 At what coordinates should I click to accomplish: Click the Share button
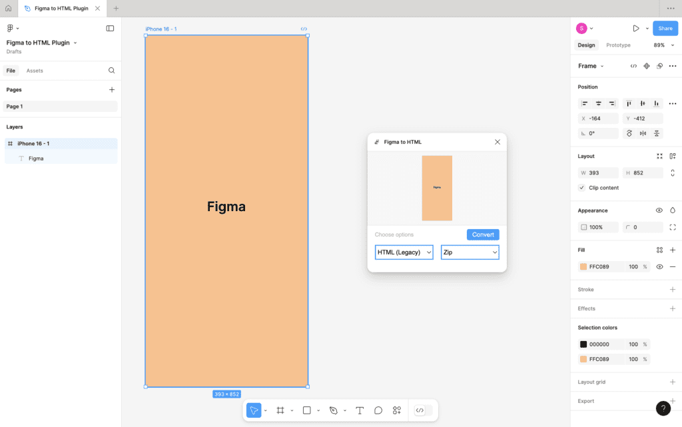tap(665, 28)
